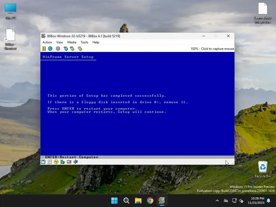The width and height of the screenshot is (276, 207).
Task: Click the '100% - Click to capture mouse' text
Action: (212, 49)
